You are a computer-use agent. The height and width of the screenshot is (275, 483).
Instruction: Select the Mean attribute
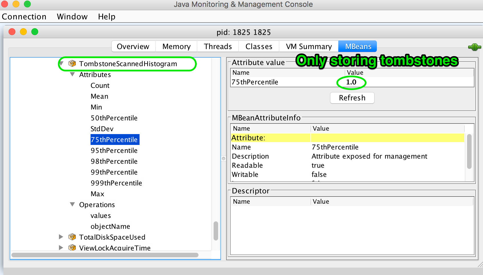99,96
